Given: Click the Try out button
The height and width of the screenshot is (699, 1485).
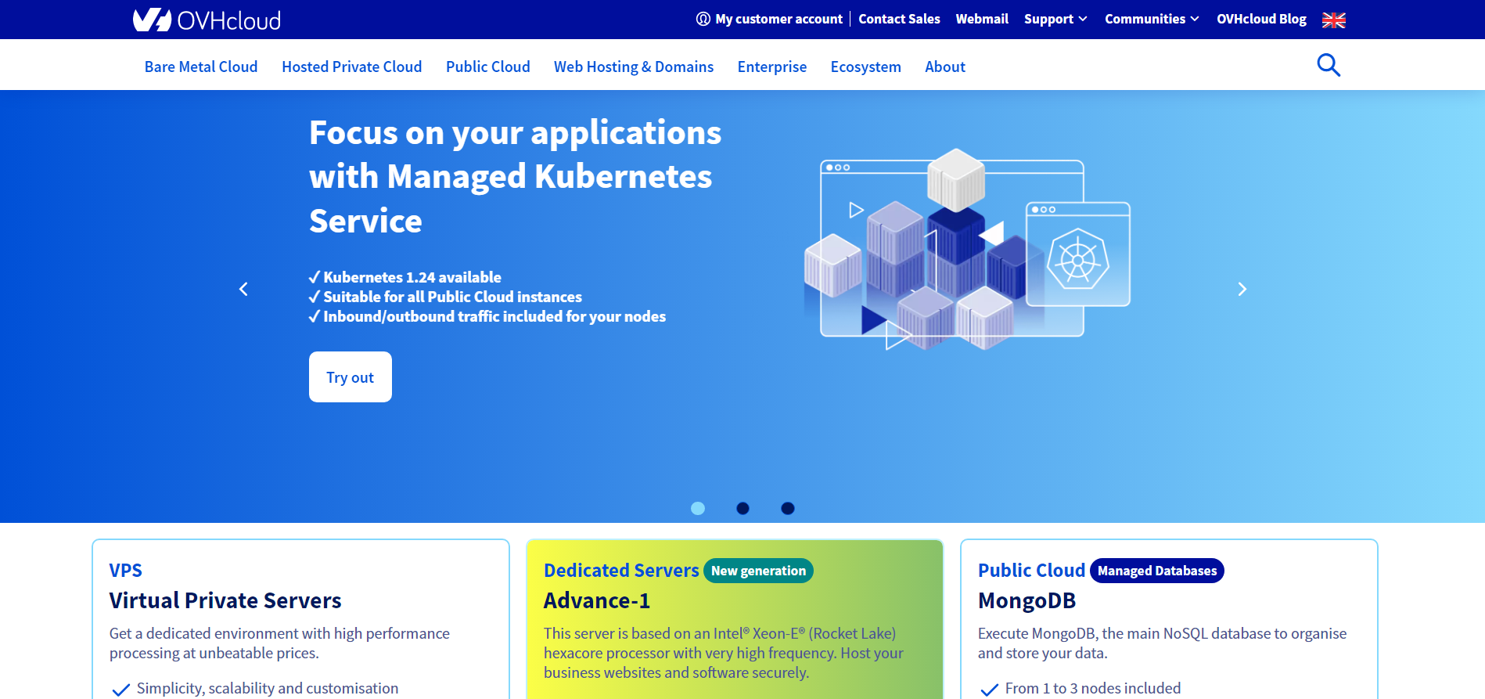Looking at the screenshot, I should click(x=351, y=377).
